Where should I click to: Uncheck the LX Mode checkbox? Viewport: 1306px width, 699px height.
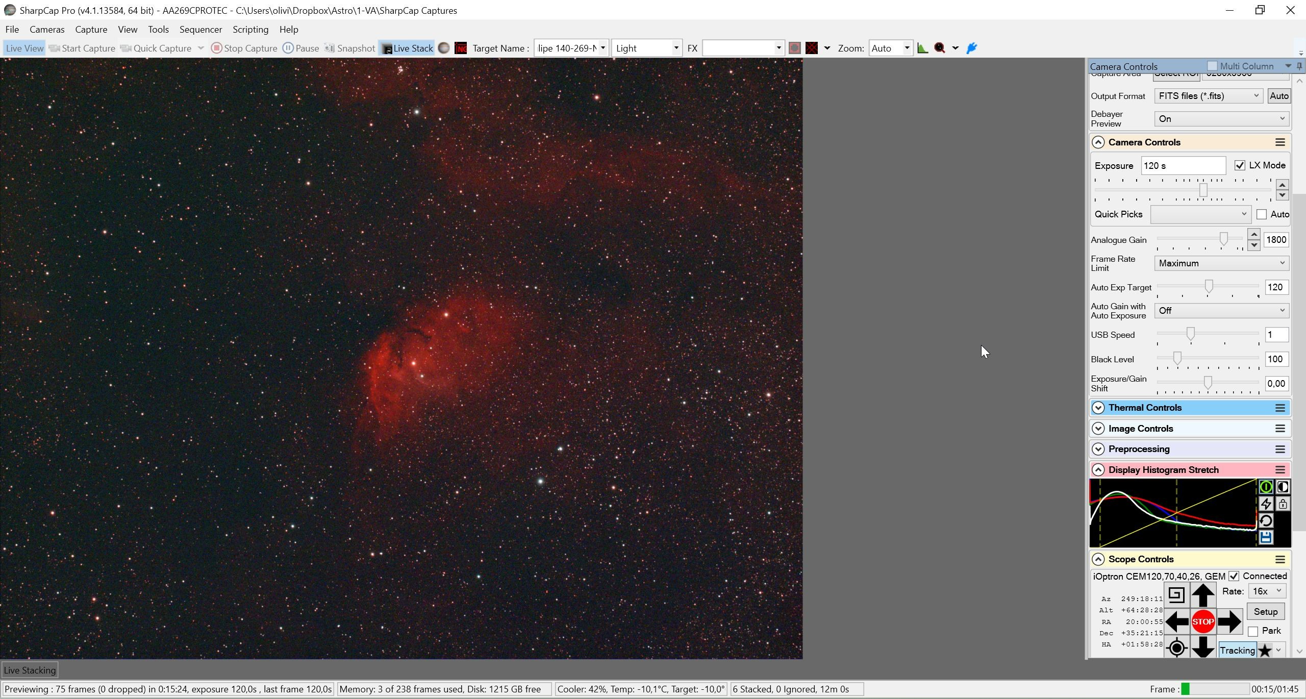1240,165
